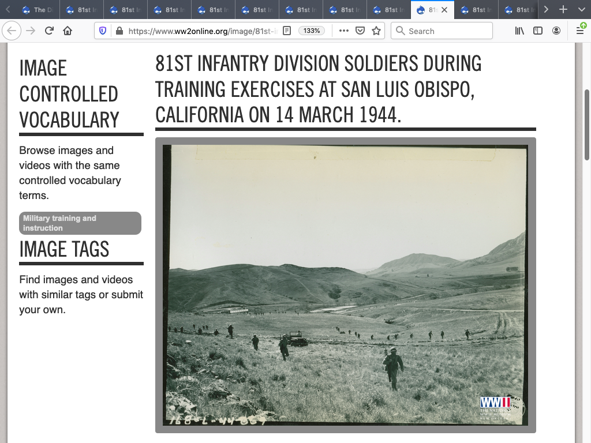
Task: Open the Library bookmarks and history menu
Action: point(519,31)
